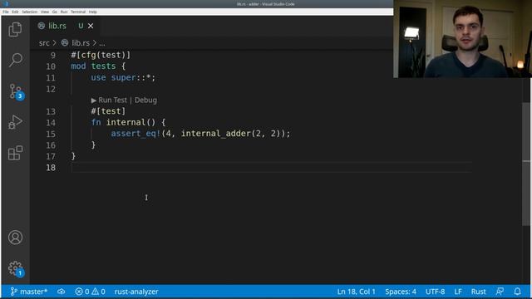The width and height of the screenshot is (532, 299).
Task: Open the Run menu
Action: tap(64, 12)
